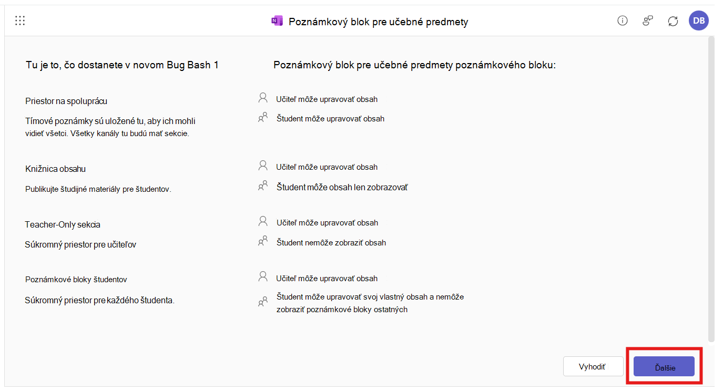The width and height of the screenshot is (723, 391).
Task: Click student icon for Poznámkové bloky študentov
Action: (263, 302)
